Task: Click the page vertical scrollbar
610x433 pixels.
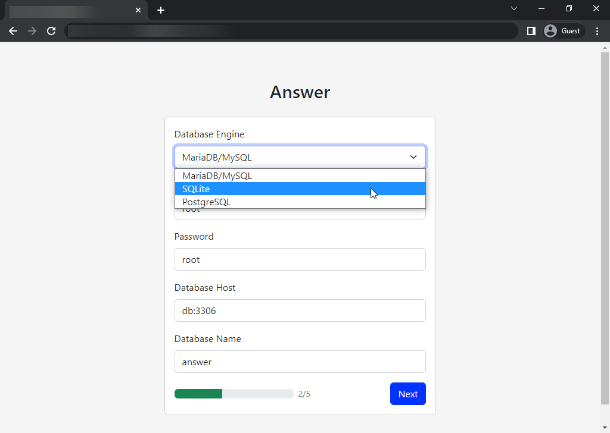Action: 605,228
